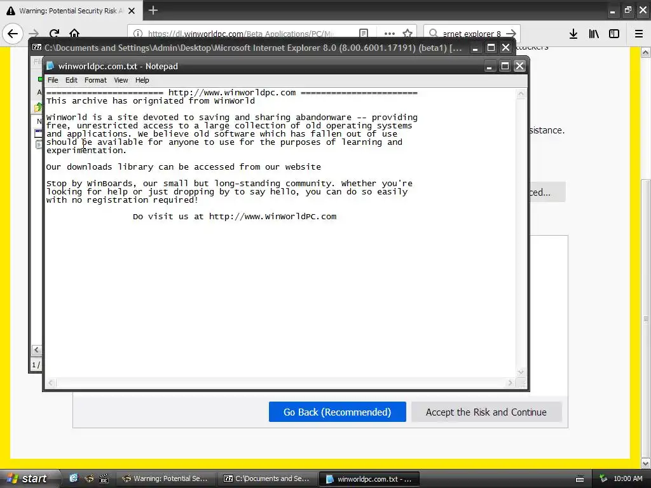Open Notepad Edit menu
651x488 pixels.
(x=71, y=80)
